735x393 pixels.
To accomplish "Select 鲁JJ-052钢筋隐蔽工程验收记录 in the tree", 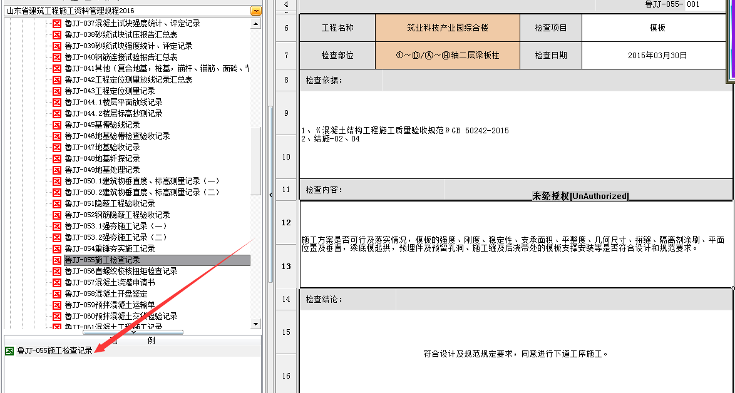I will point(117,215).
